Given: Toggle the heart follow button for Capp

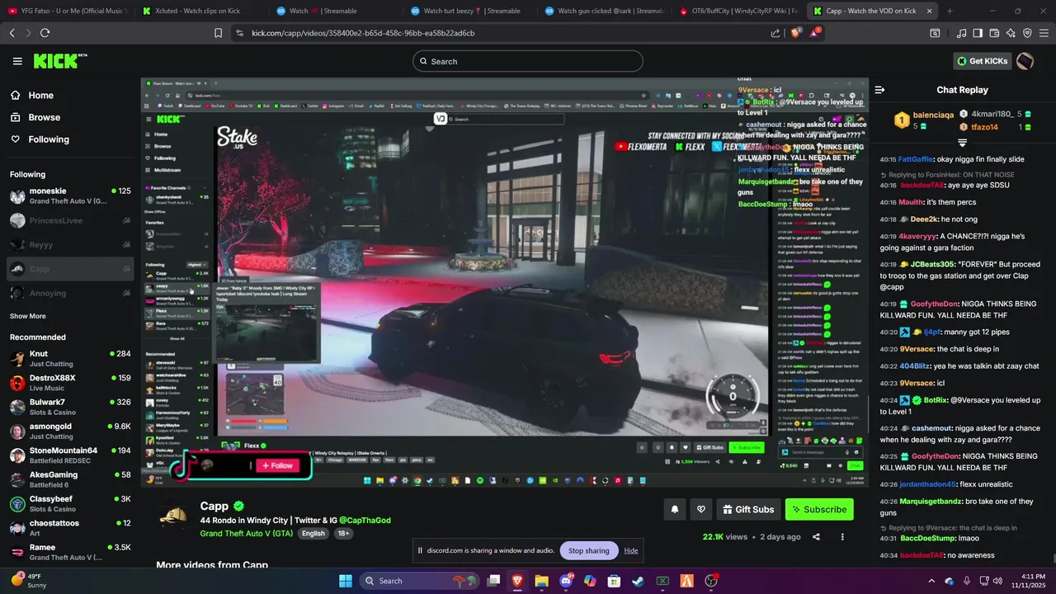Looking at the screenshot, I should pyautogui.click(x=701, y=509).
